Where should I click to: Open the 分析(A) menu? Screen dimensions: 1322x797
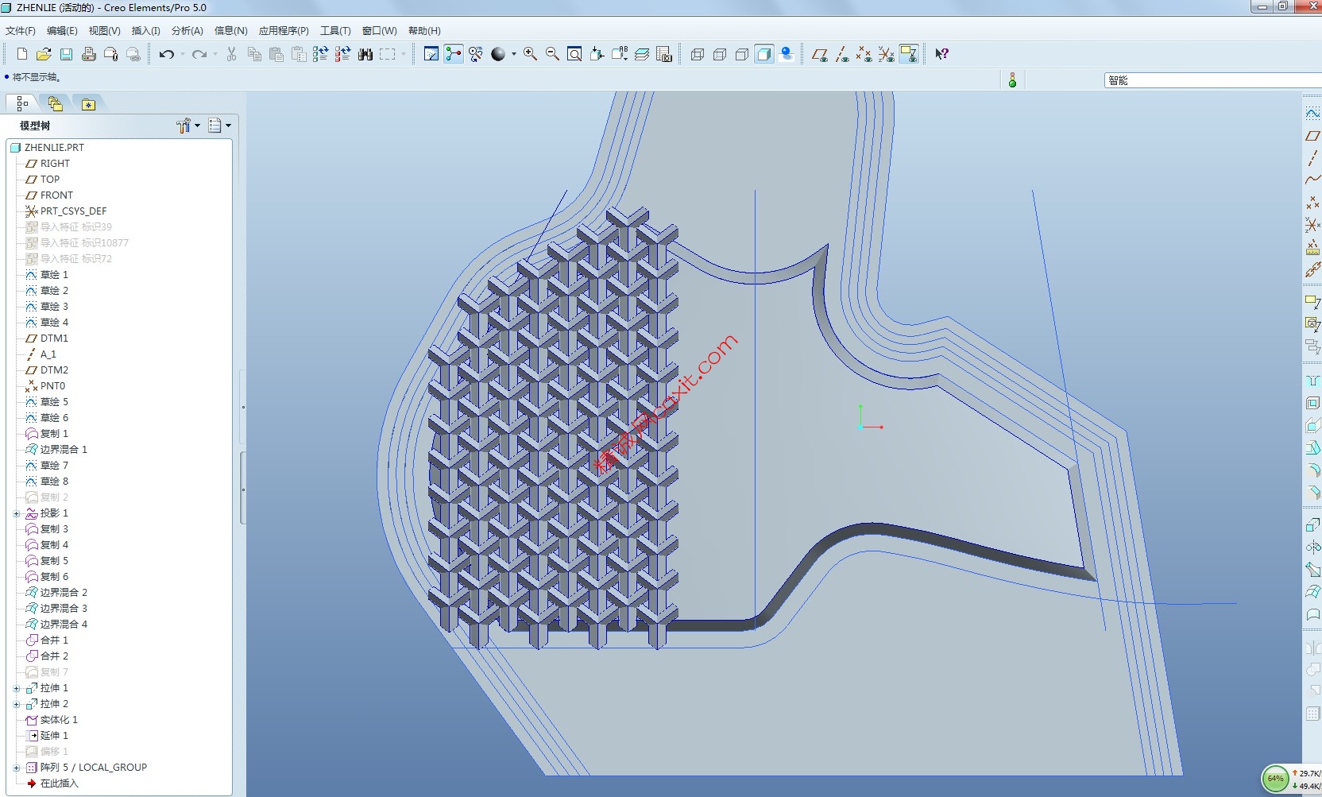point(187,31)
